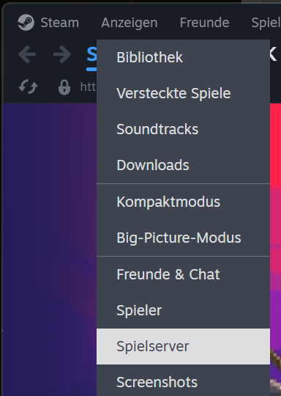Click the Steam logo icon
The height and width of the screenshot is (396, 281).
tap(26, 23)
